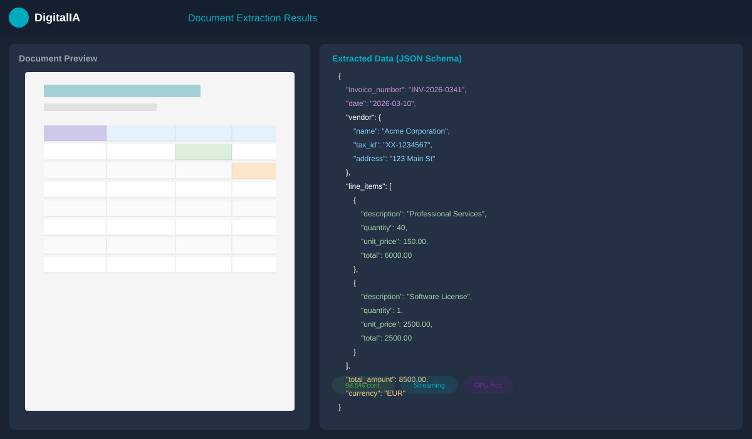Image resolution: width=752 pixels, height=439 pixels.
Task: Collapse the "line_items" array in JSON
Action: [x=368, y=186]
